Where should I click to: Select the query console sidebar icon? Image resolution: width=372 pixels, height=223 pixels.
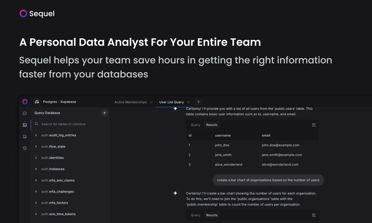25,125
